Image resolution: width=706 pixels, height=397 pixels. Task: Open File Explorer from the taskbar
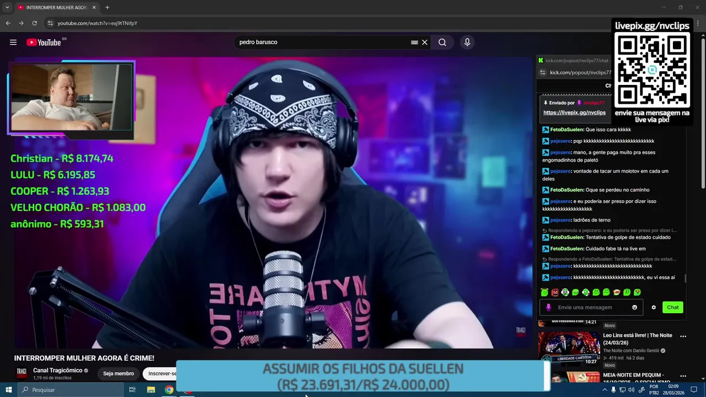pyautogui.click(x=151, y=390)
